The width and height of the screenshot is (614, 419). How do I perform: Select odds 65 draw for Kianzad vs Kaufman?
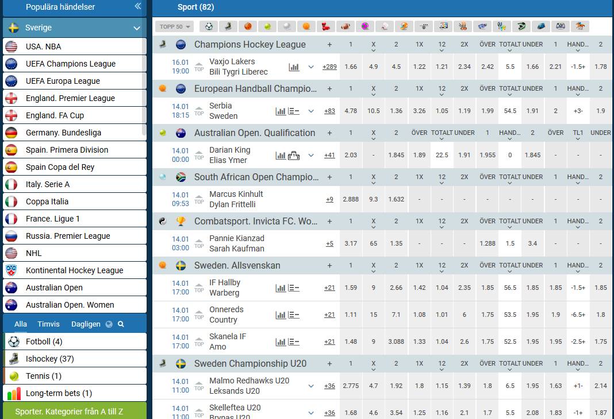[x=374, y=243]
